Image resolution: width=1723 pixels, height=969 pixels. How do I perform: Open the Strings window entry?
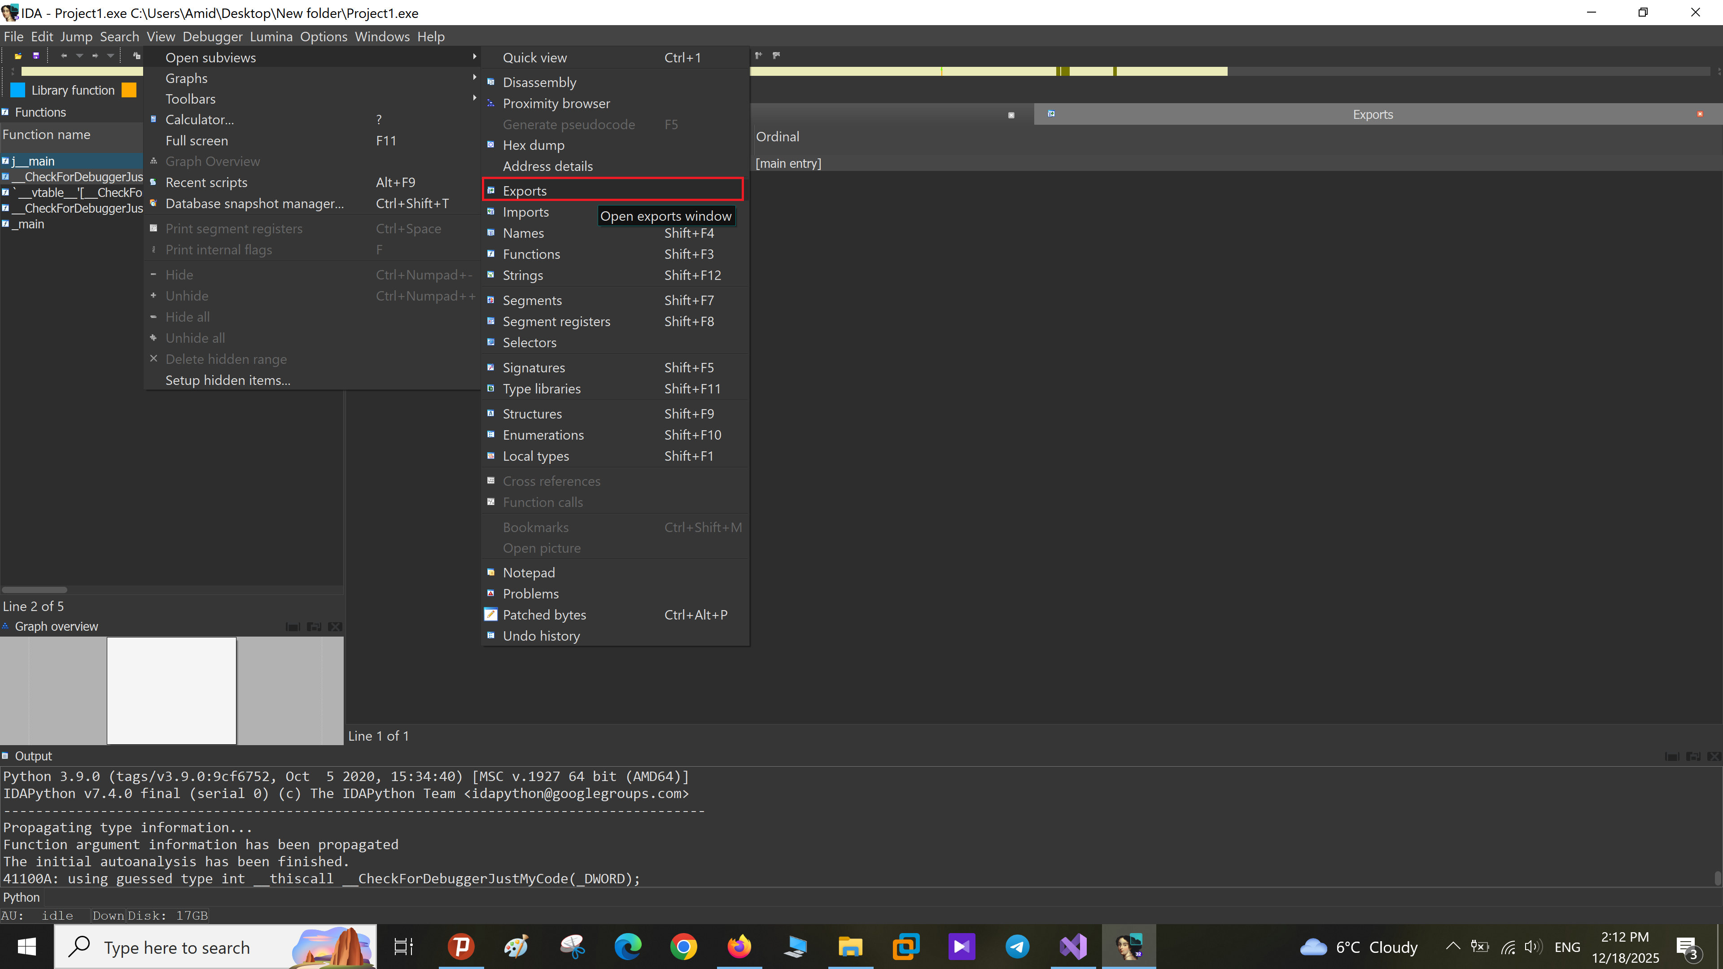tap(522, 275)
